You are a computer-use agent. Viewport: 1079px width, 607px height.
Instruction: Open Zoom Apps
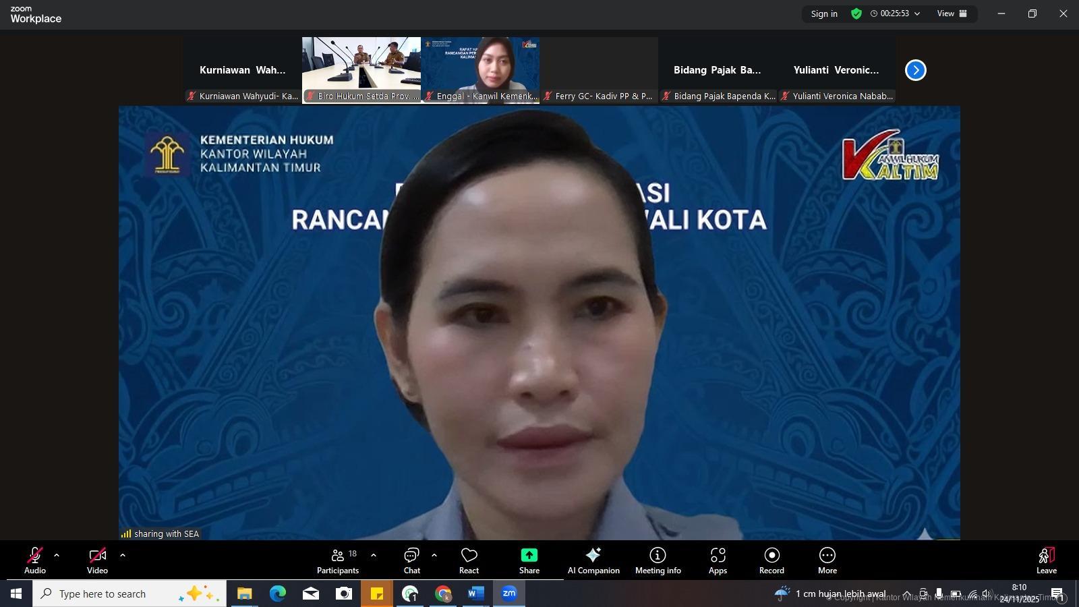click(x=718, y=560)
